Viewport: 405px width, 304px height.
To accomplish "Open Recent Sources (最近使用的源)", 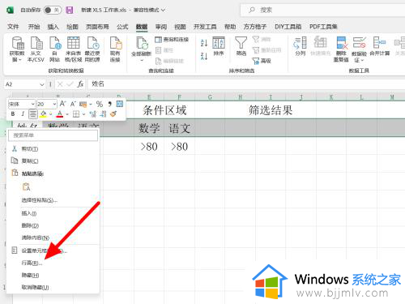I will (x=92, y=49).
